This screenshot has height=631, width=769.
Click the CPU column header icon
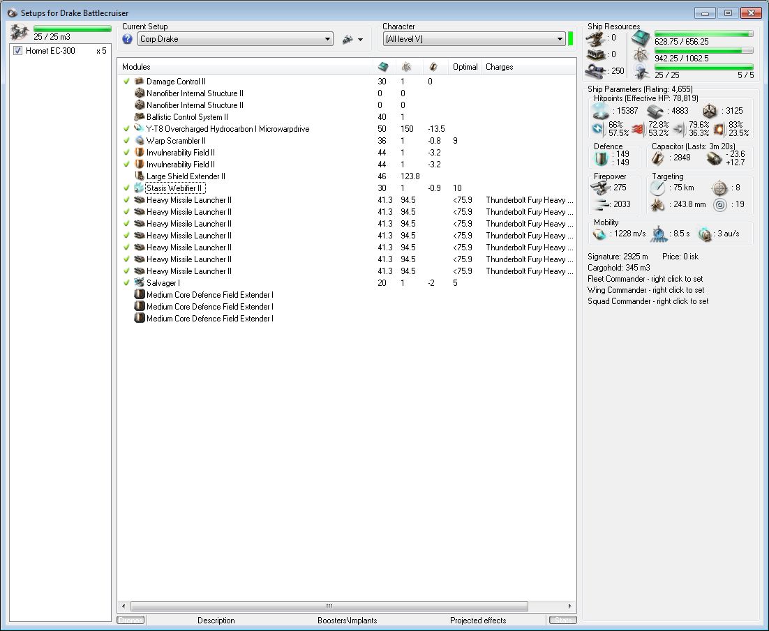click(x=382, y=67)
